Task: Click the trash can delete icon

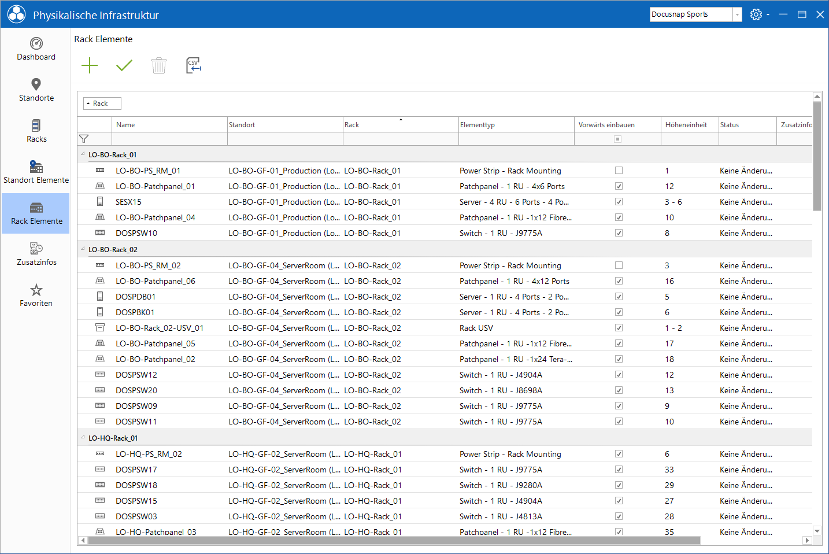Action: [x=159, y=65]
